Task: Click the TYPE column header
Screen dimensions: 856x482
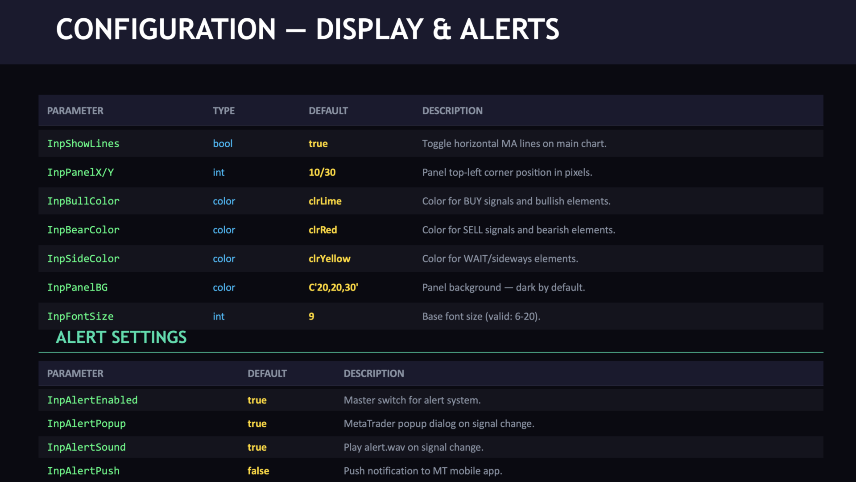Action: coord(223,111)
